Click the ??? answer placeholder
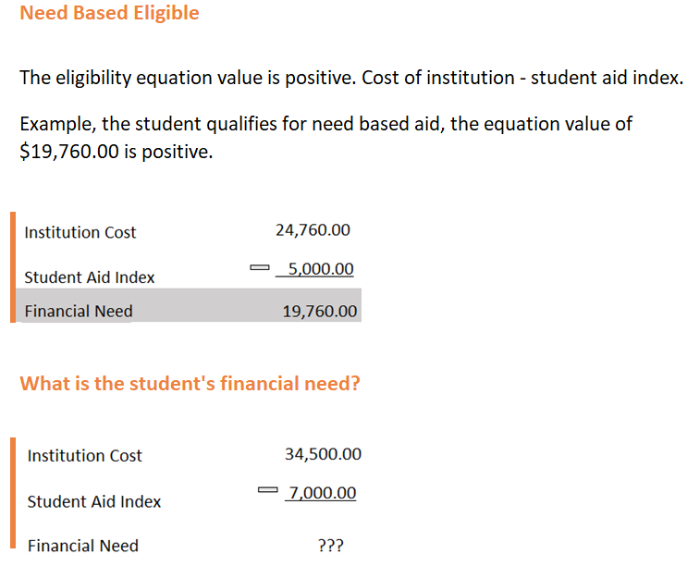 [x=330, y=546]
